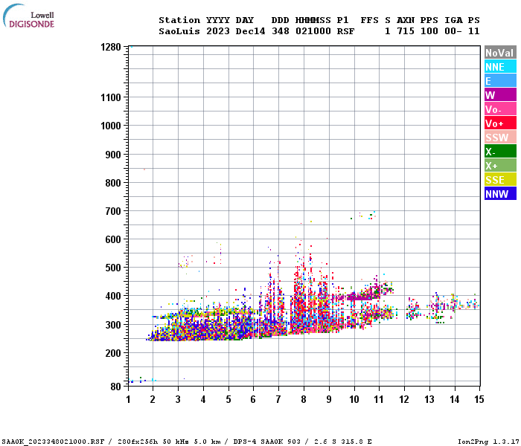Click the 700 height axis label

(x=113, y=211)
